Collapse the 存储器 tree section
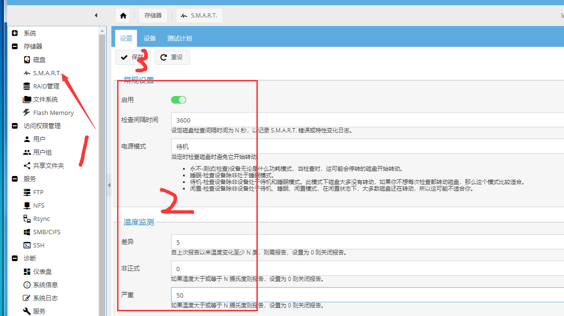Image resolution: width=564 pixels, height=316 pixels. (x=15, y=46)
